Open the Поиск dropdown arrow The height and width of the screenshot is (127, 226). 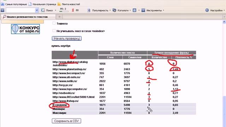coord(55,10)
